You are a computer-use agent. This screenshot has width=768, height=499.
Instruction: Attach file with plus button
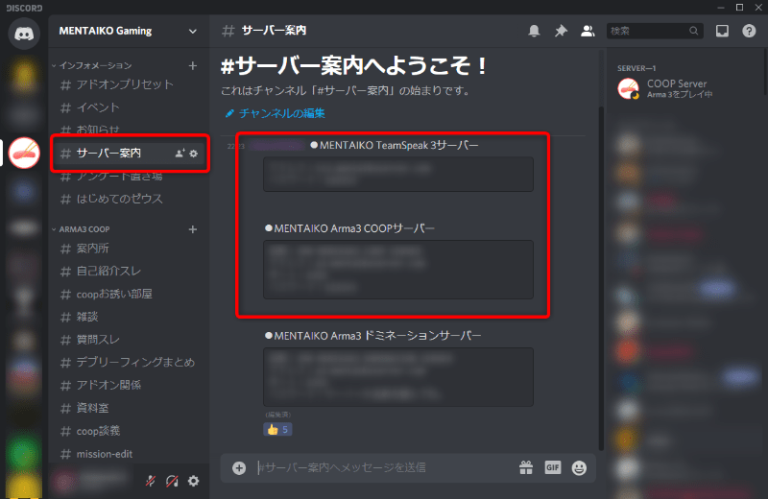point(239,468)
